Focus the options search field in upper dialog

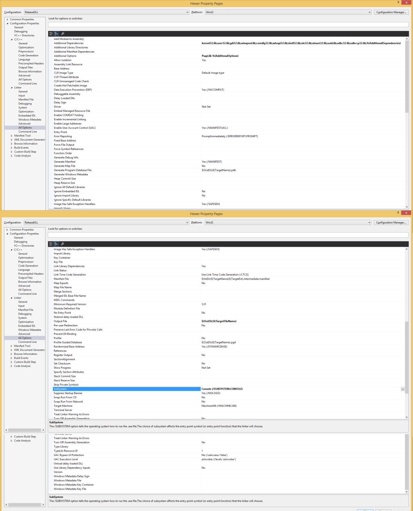(x=229, y=24)
